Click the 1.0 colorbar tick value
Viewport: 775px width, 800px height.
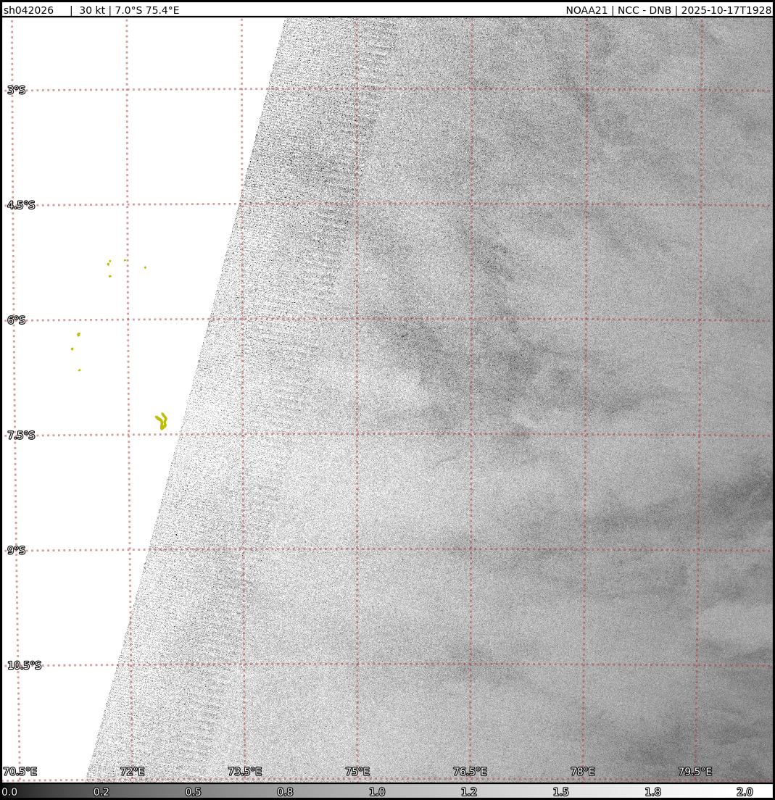(x=377, y=792)
